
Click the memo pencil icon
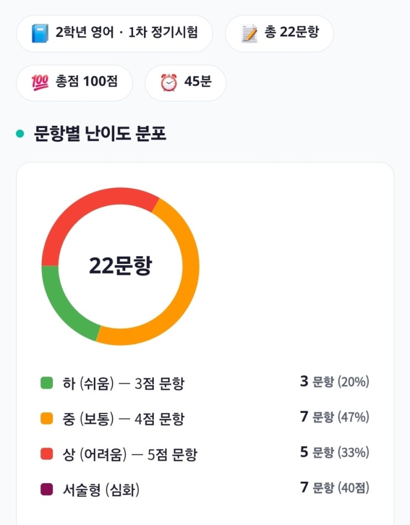coord(249,33)
